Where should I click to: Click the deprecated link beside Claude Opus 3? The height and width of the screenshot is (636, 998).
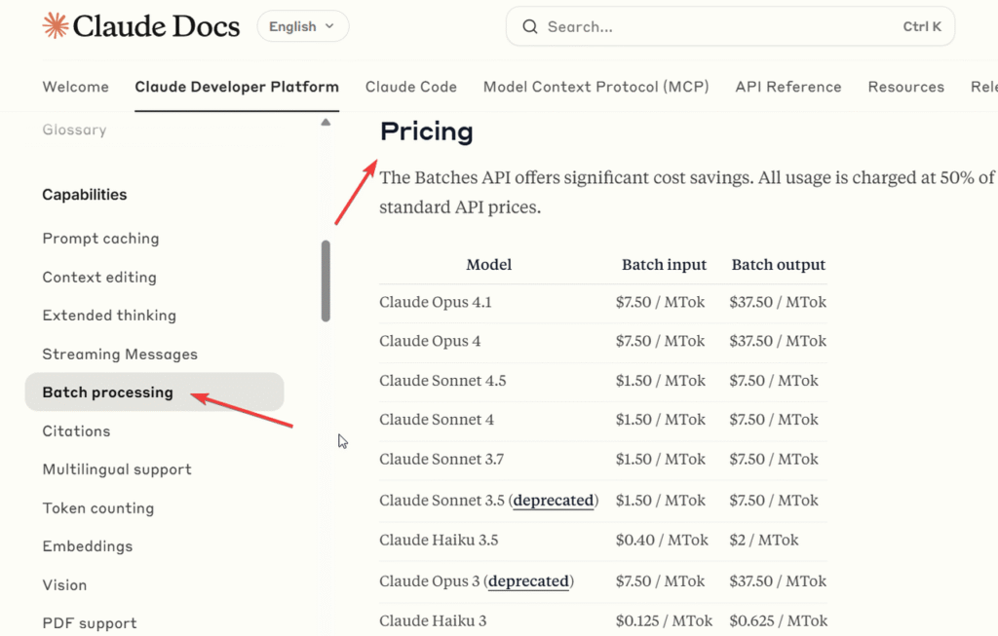[528, 581]
